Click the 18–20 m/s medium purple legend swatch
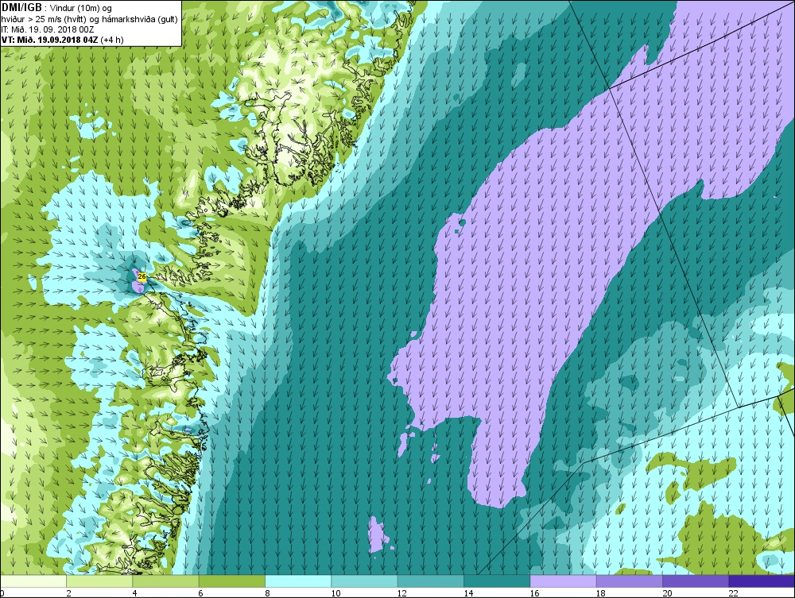The width and height of the screenshot is (795, 598). coord(629,581)
